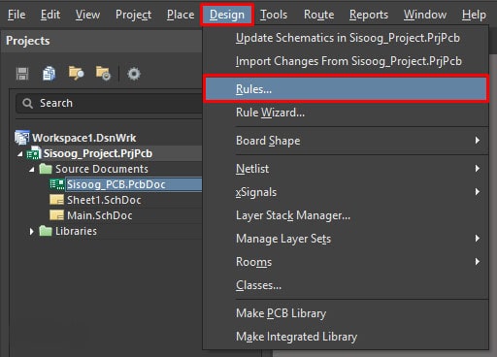Open the Tools menu
The height and width of the screenshot is (357, 497).
[x=274, y=15]
